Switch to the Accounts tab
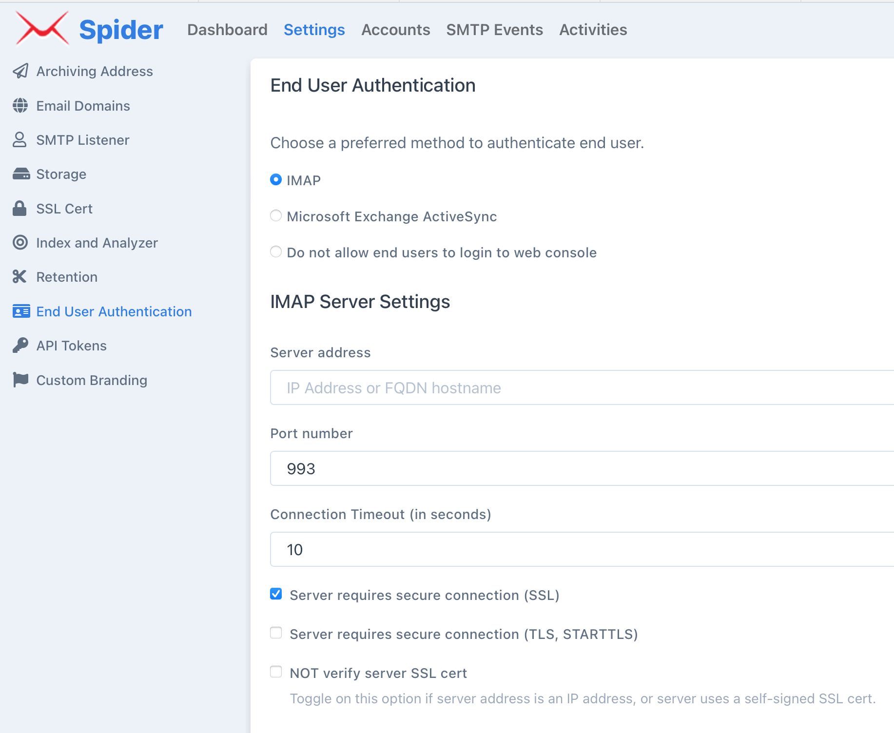894x733 pixels. pyautogui.click(x=395, y=30)
